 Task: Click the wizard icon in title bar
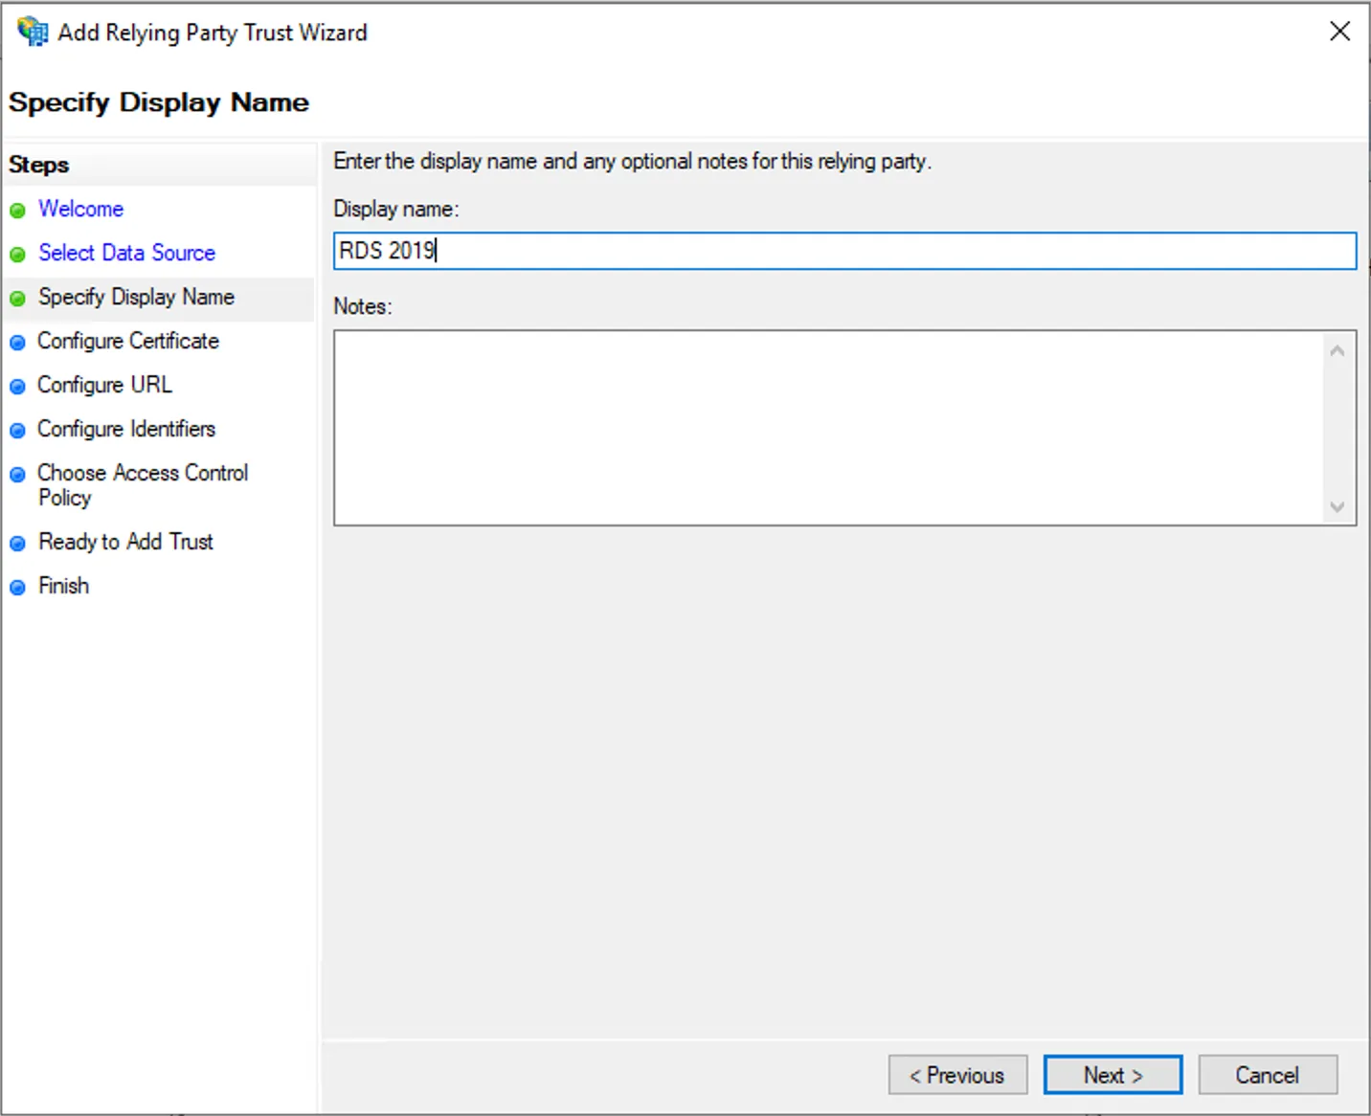(33, 32)
